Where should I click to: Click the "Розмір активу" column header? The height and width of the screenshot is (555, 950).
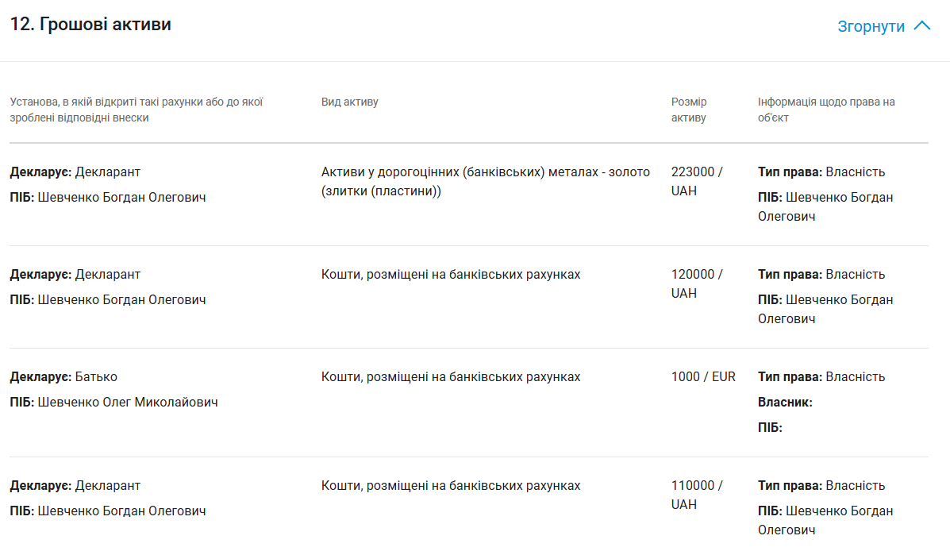(x=688, y=110)
